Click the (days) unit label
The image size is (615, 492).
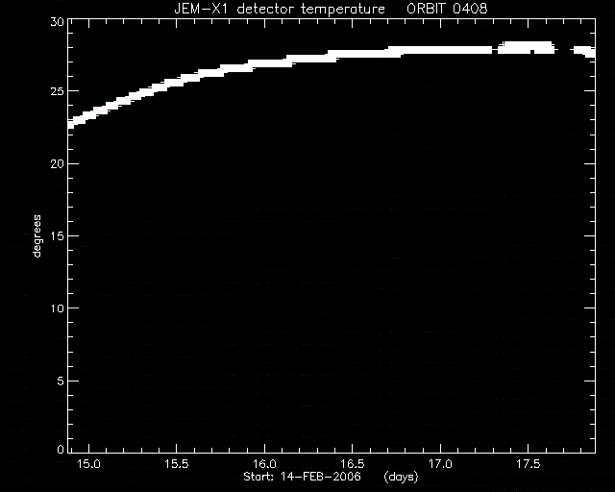(401, 477)
